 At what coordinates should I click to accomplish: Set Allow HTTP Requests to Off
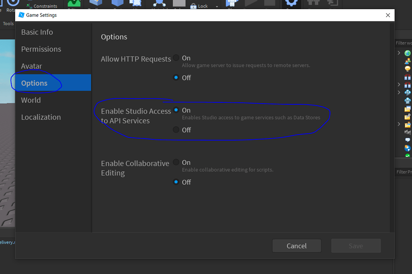point(176,78)
